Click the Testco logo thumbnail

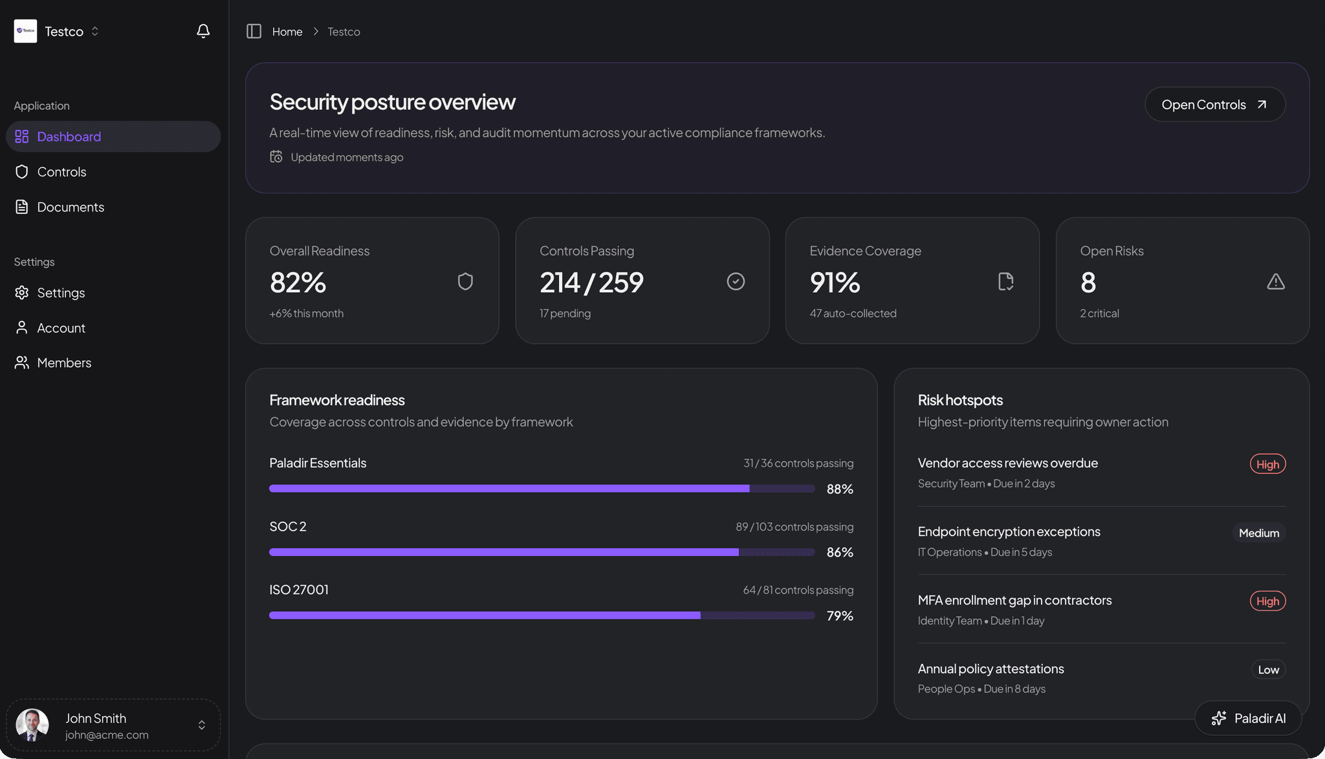[25, 31]
